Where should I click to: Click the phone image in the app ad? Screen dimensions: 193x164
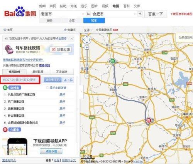pos(17,147)
